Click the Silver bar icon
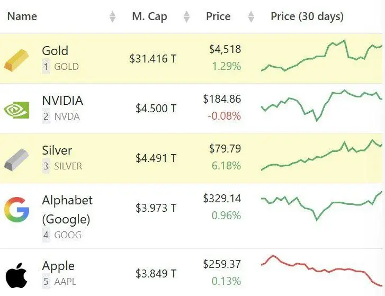This screenshot has width=385, height=296. pyautogui.click(x=16, y=158)
